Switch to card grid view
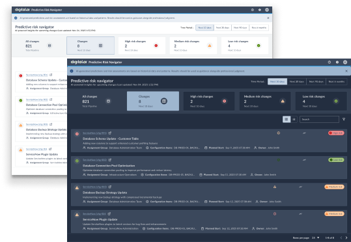 coord(287,120)
